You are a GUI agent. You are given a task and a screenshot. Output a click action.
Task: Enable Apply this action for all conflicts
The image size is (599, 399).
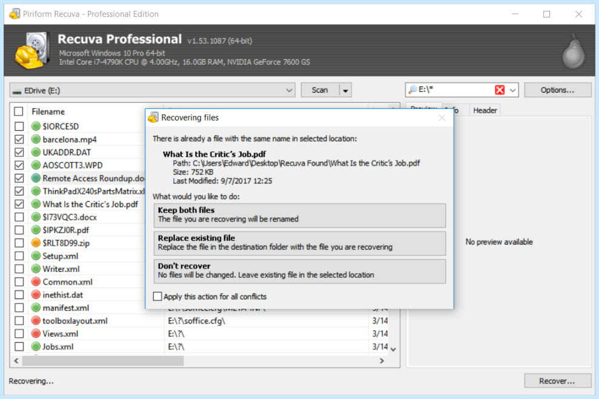[157, 296]
